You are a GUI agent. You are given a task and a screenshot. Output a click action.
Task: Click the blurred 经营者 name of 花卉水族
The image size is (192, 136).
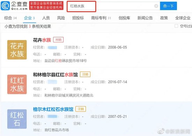coord(52,48)
